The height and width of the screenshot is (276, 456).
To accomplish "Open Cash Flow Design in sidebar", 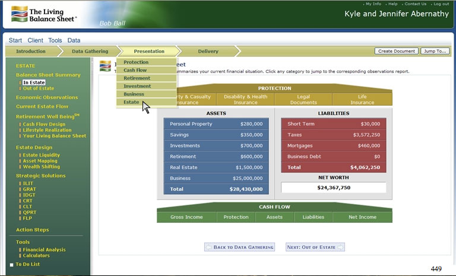I will tap(44, 124).
